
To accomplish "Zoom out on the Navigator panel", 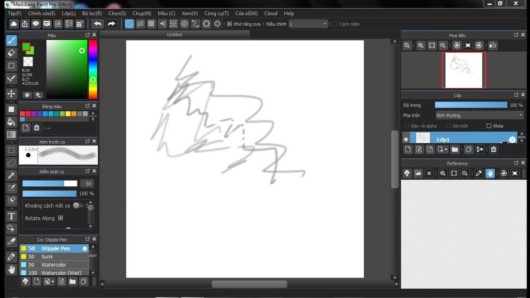I will [443, 46].
